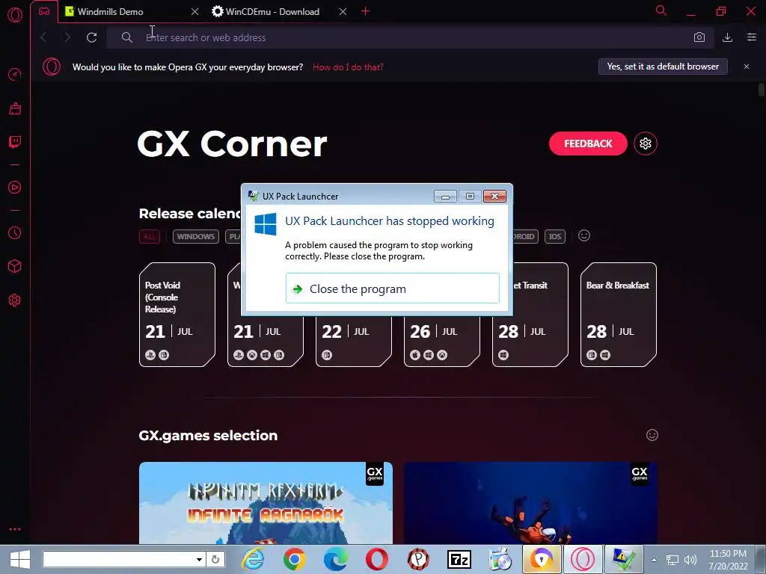Open the Opera menu logo in sidebar
The width and height of the screenshot is (766, 574).
[x=15, y=15]
